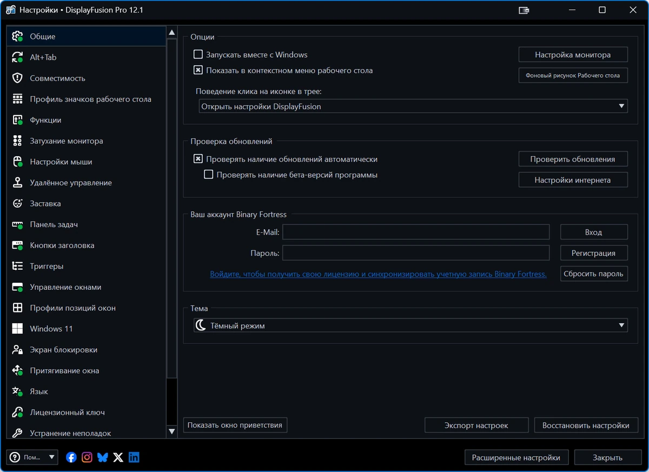The width and height of the screenshot is (649, 472).
Task: Enable Запускать вместе с Windows checkbox
Action: click(198, 55)
